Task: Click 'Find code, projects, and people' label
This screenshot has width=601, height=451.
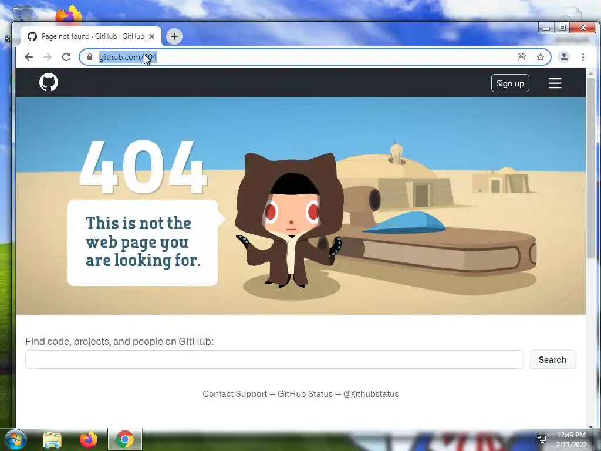Action: click(x=120, y=341)
